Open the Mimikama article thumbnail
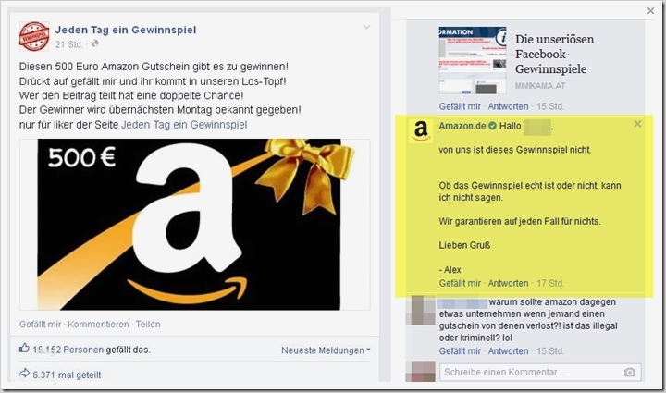666x393 pixels. [473, 60]
